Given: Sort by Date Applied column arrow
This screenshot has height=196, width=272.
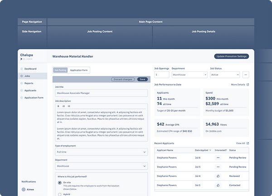Looking at the screenshot, I should tap(210, 150).
